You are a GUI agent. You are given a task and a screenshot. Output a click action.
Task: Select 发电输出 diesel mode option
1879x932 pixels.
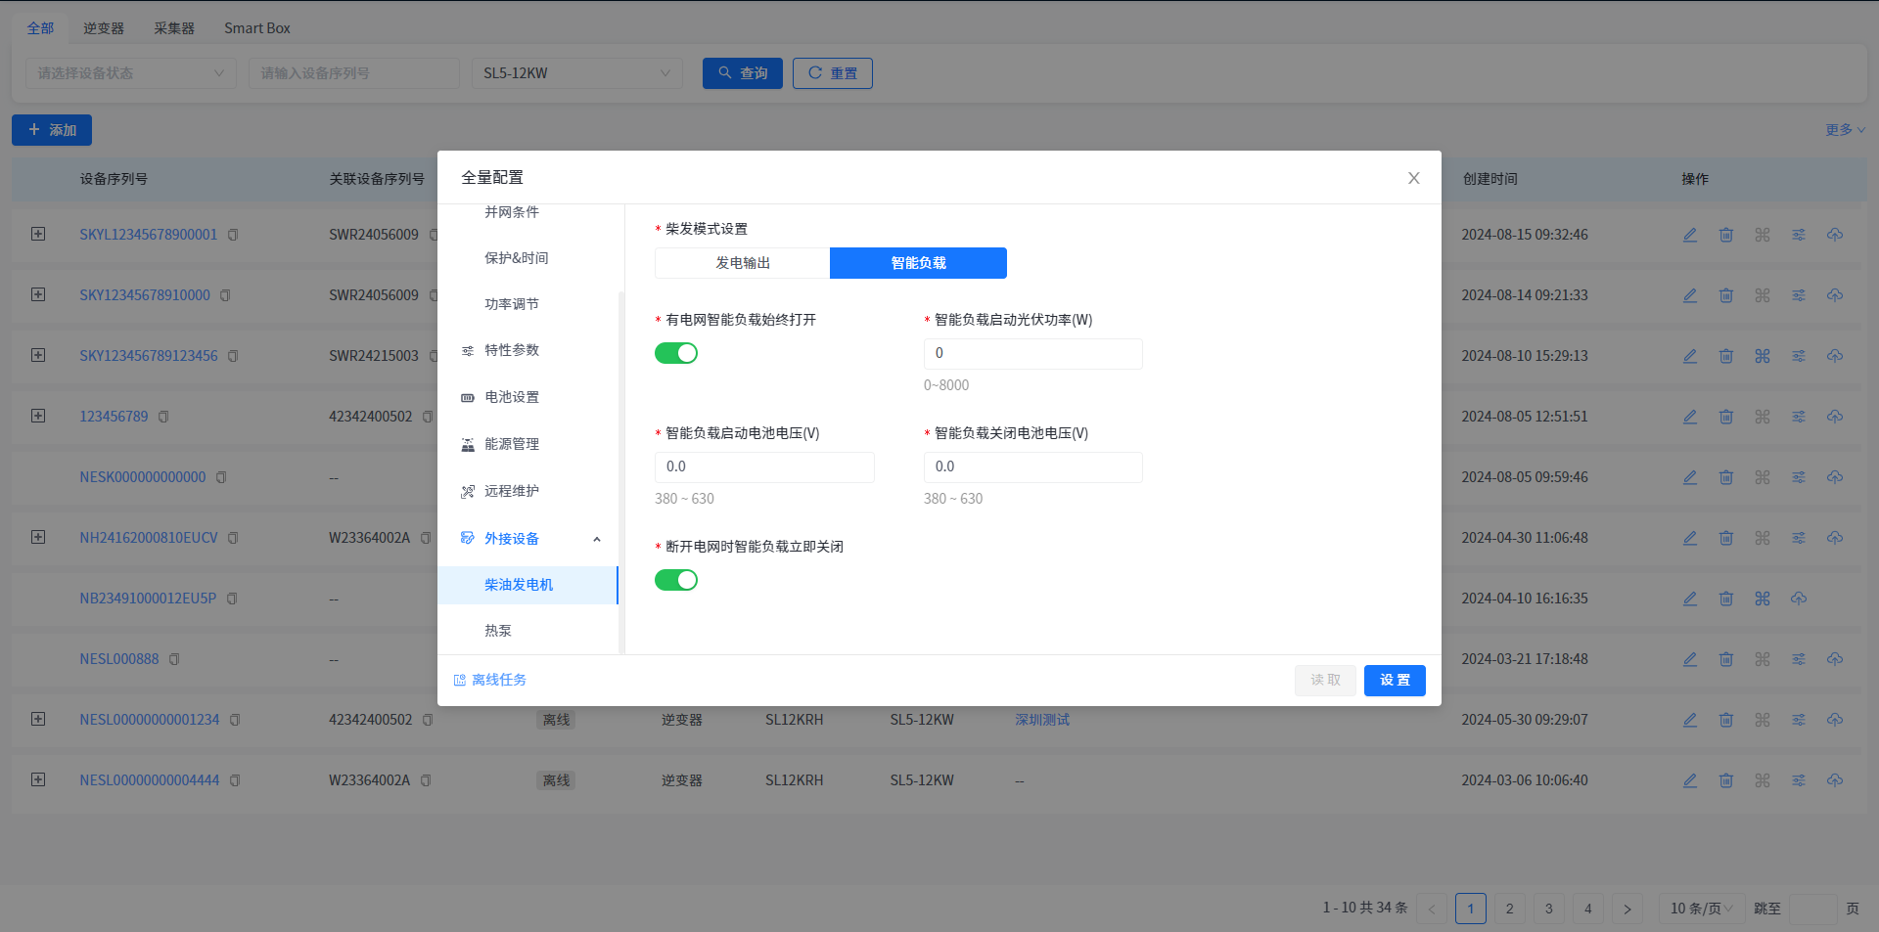742,263
